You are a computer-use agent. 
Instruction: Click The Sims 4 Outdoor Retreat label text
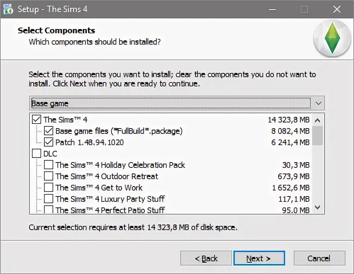[x=107, y=176]
